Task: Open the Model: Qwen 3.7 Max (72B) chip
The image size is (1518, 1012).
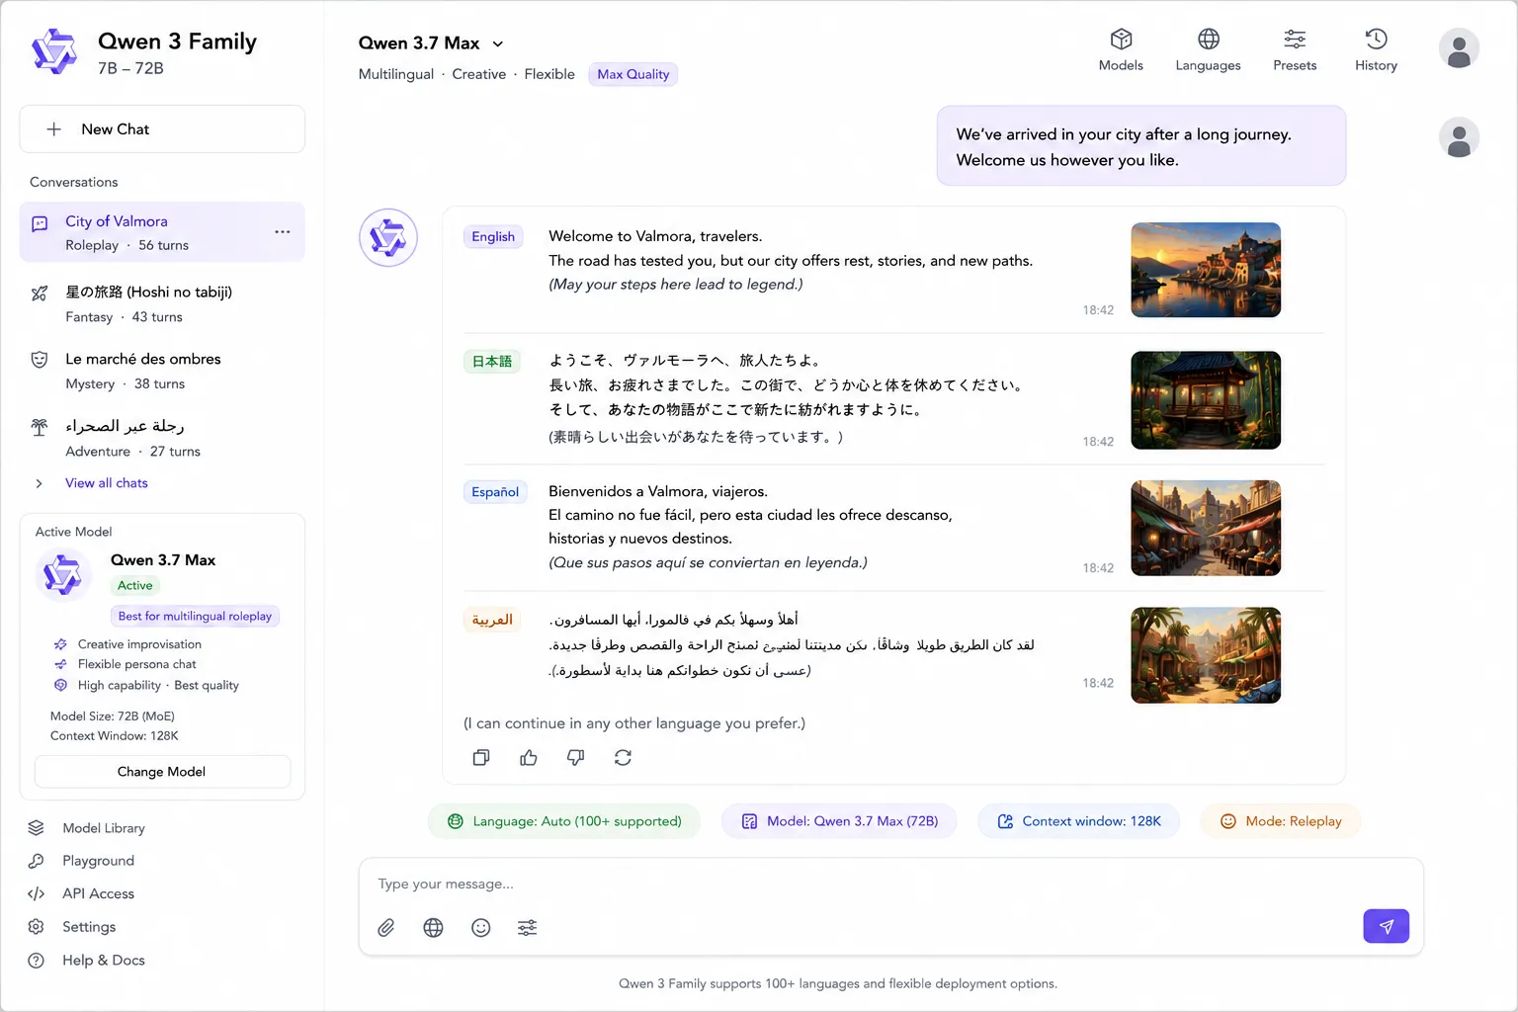Action: coord(839,821)
